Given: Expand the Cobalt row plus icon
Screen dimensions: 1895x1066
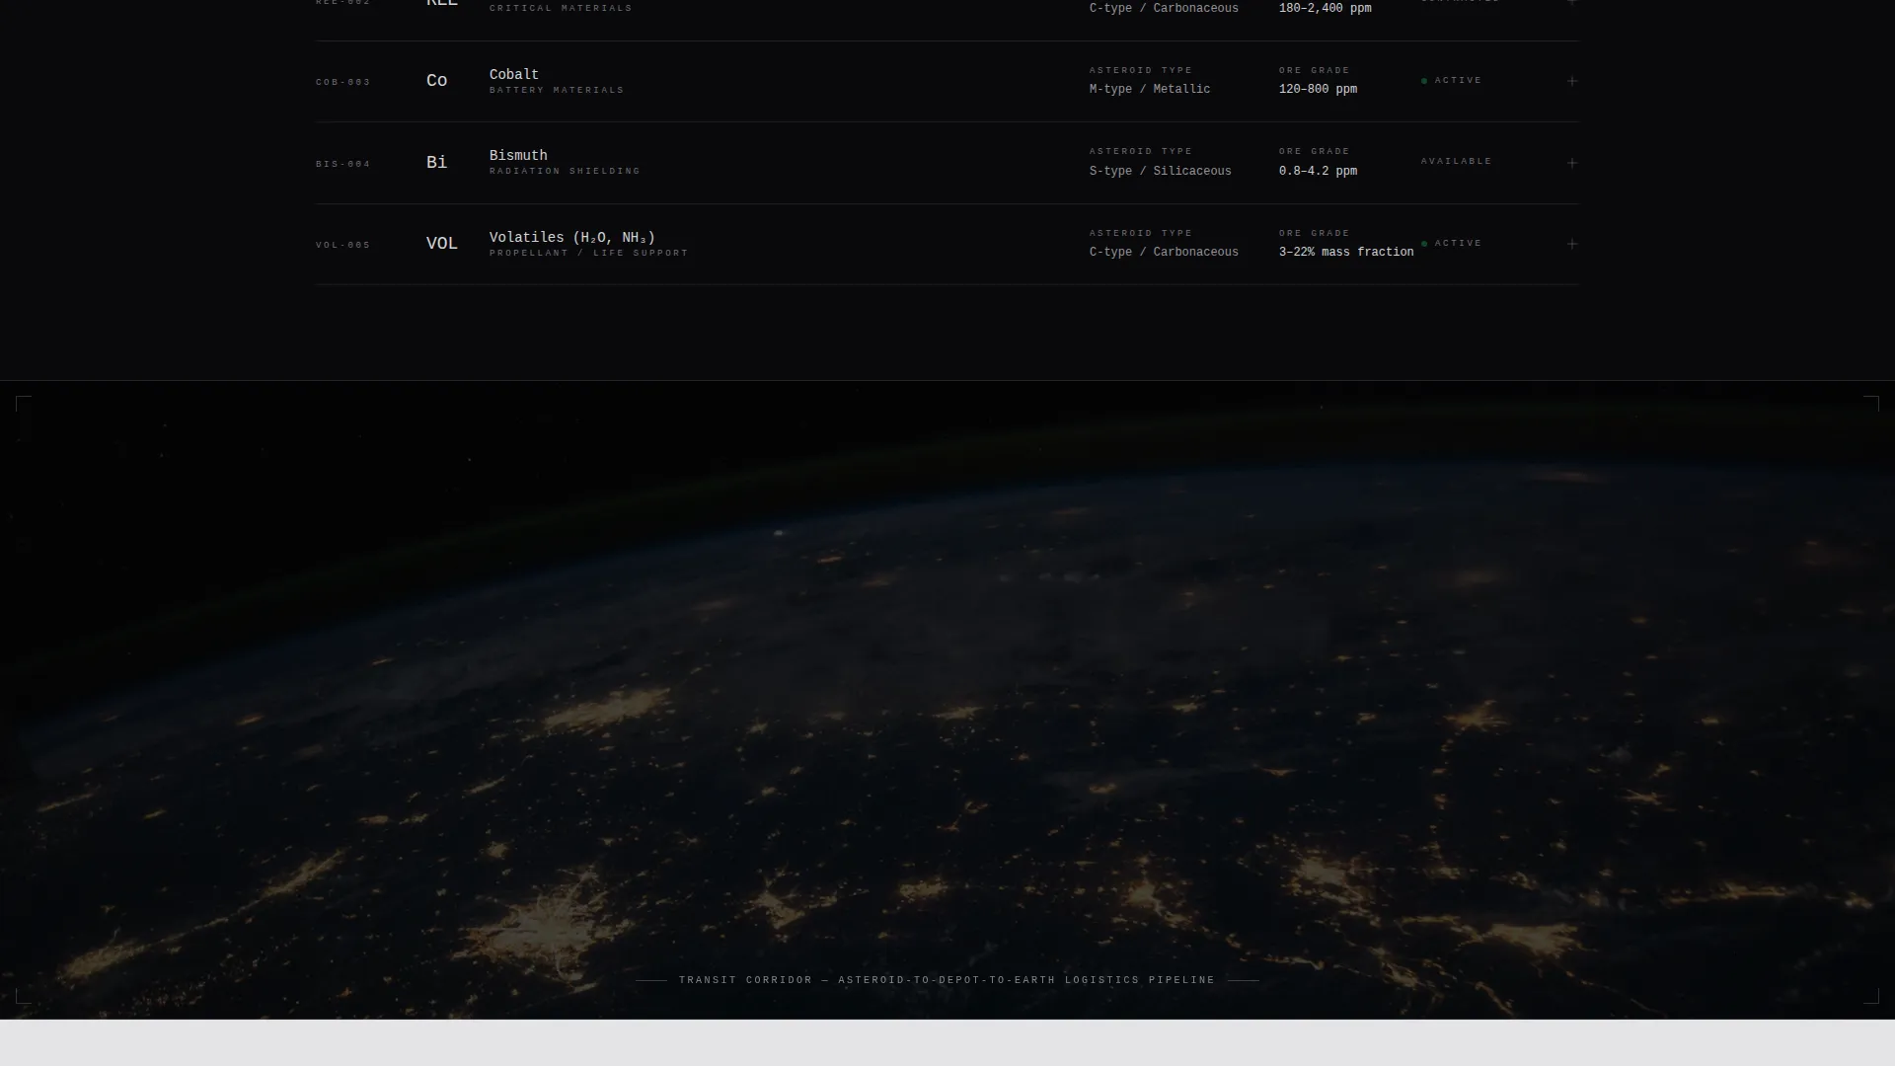Looking at the screenshot, I should tap(1572, 81).
